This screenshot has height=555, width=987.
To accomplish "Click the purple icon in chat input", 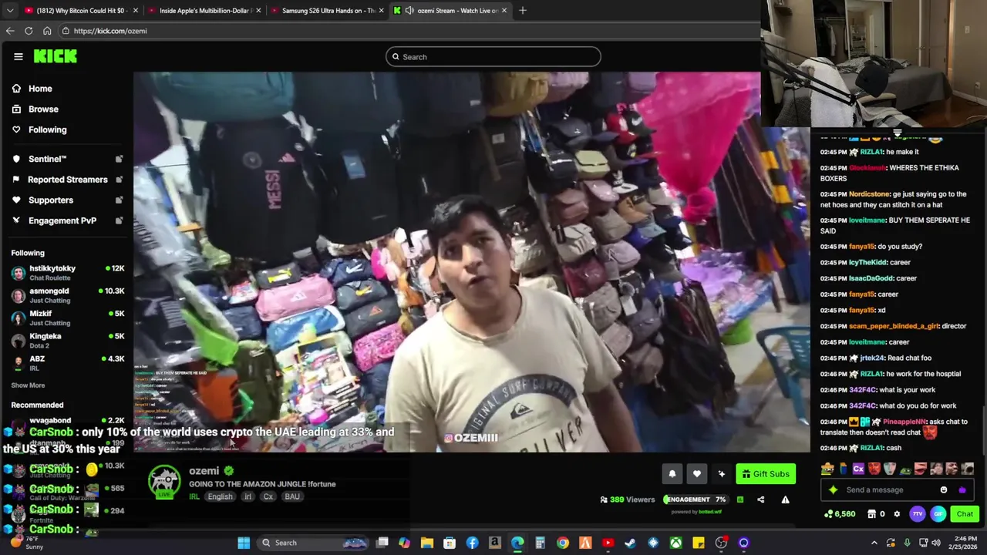I will pos(962,490).
